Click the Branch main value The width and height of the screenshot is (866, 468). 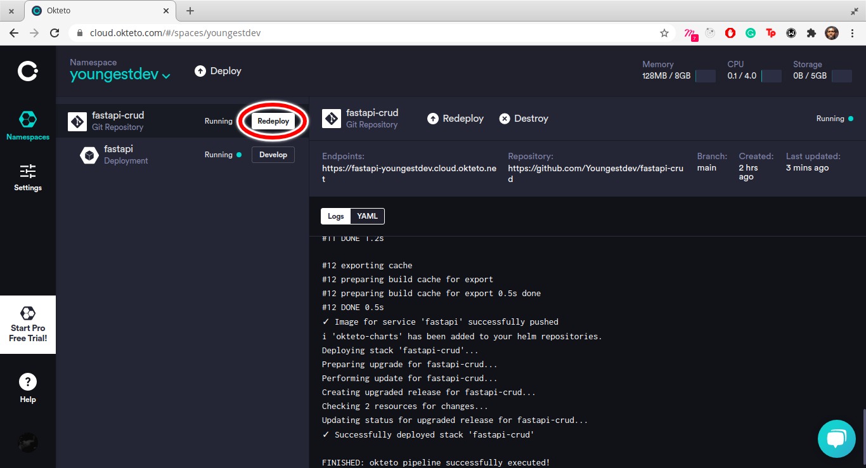point(707,167)
